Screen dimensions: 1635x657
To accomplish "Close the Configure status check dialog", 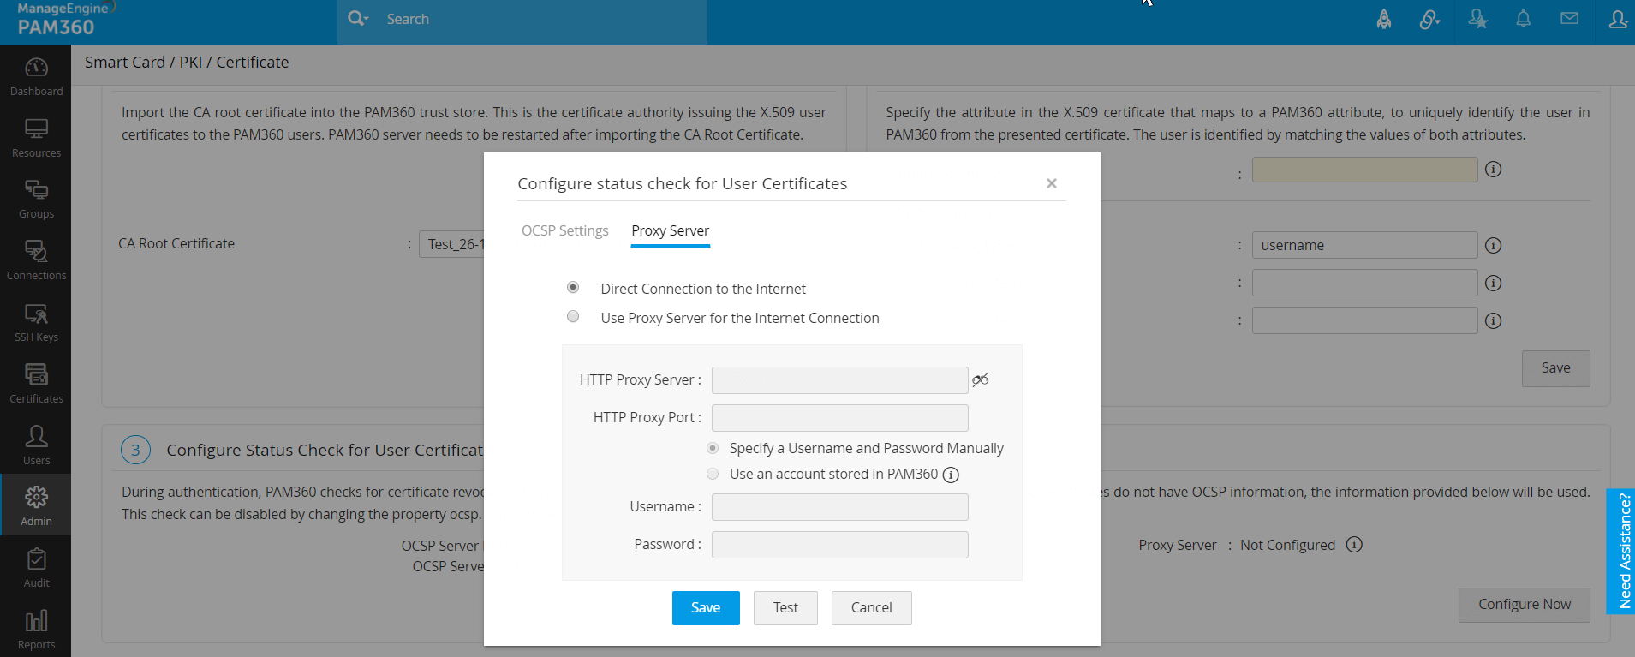I will pos(1052,183).
